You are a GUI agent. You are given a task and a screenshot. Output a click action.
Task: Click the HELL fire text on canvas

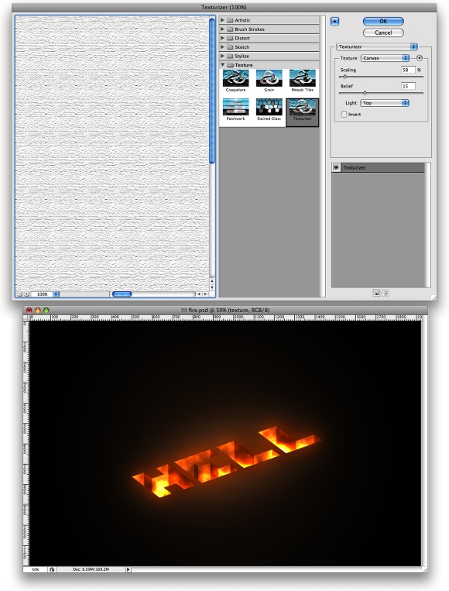point(226,462)
